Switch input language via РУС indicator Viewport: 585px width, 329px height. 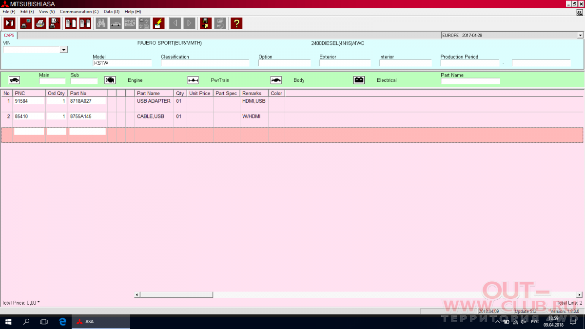tap(534, 322)
